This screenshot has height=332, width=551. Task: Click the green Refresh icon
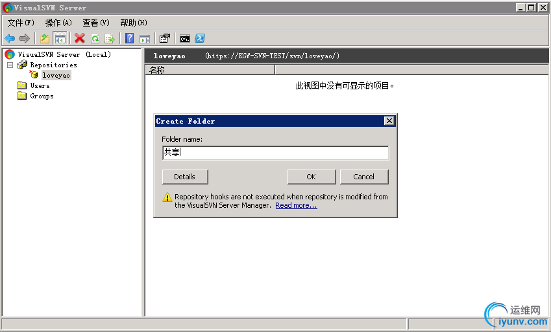(x=95, y=39)
